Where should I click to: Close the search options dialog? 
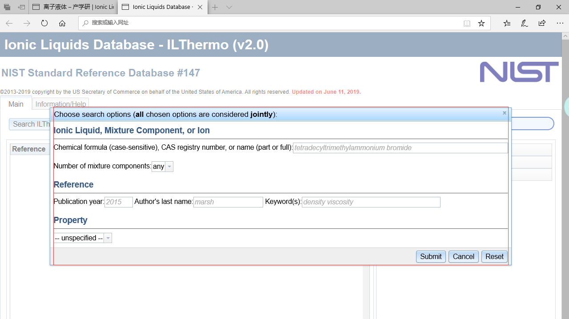tap(505, 113)
